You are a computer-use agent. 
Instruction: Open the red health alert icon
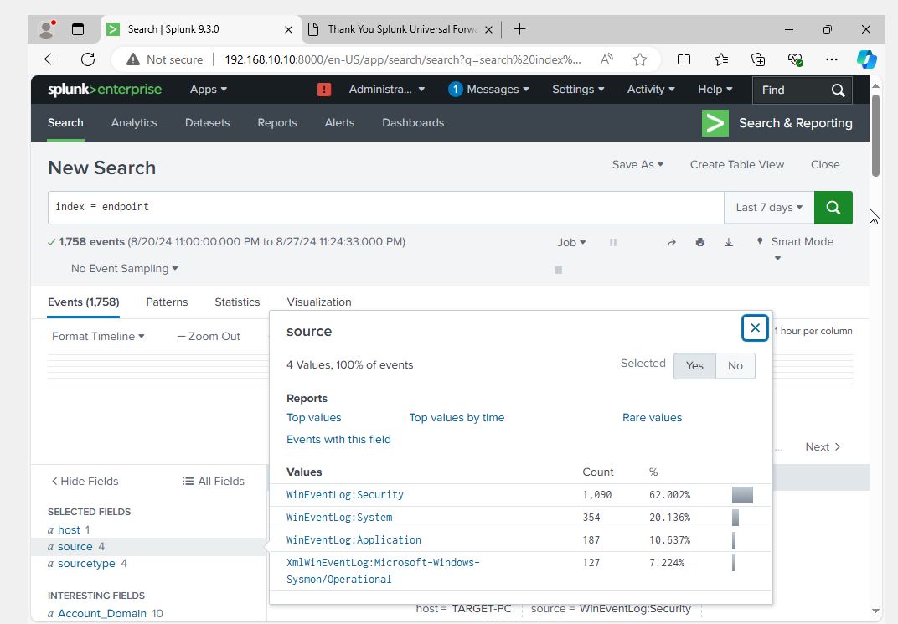pyautogui.click(x=324, y=90)
